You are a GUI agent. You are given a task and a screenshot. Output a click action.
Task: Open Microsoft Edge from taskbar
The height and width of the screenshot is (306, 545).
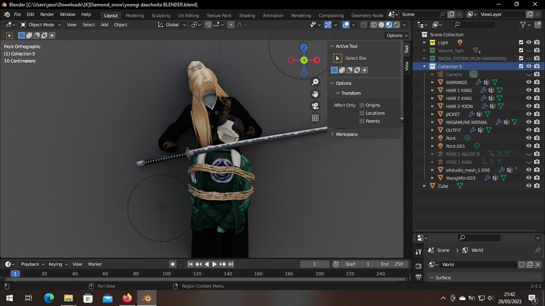point(49,298)
